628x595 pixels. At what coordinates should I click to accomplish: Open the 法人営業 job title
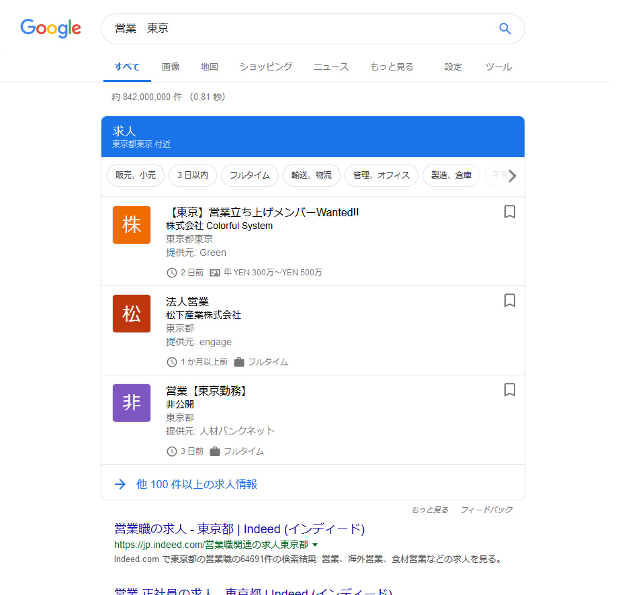pyautogui.click(x=187, y=302)
